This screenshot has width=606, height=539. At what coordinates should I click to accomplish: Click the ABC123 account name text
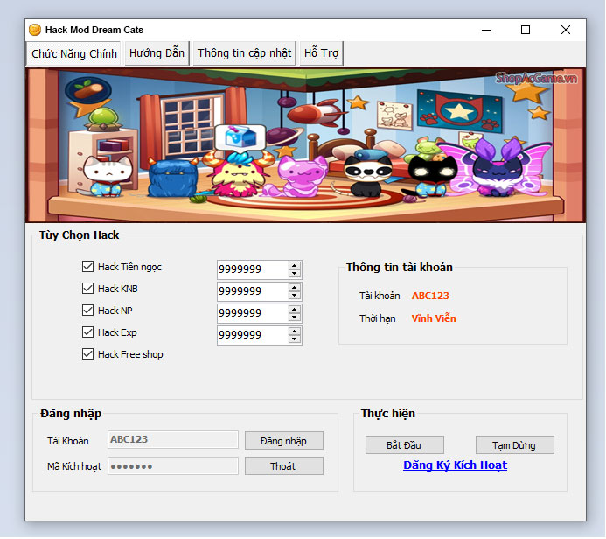[x=430, y=296]
